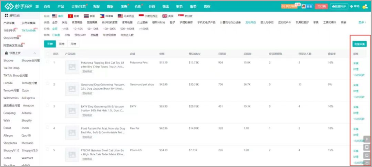Click the batch collect button 批量采集
Viewport: 372px width, 167px height.
coord(359,44)
